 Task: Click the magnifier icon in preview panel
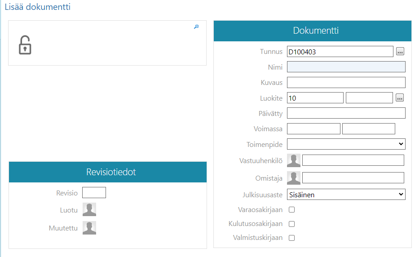[x=196, y=27]
